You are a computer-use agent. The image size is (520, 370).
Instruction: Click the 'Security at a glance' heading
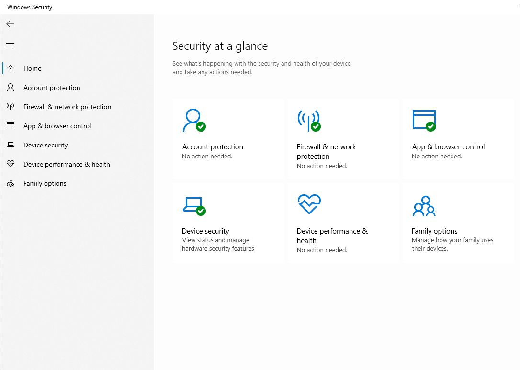[220, 46]
